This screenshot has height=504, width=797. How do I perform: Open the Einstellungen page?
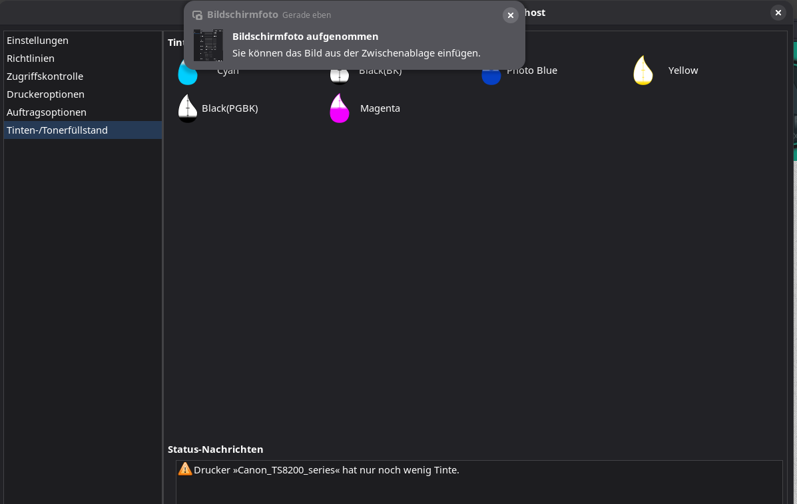[37, 41]
